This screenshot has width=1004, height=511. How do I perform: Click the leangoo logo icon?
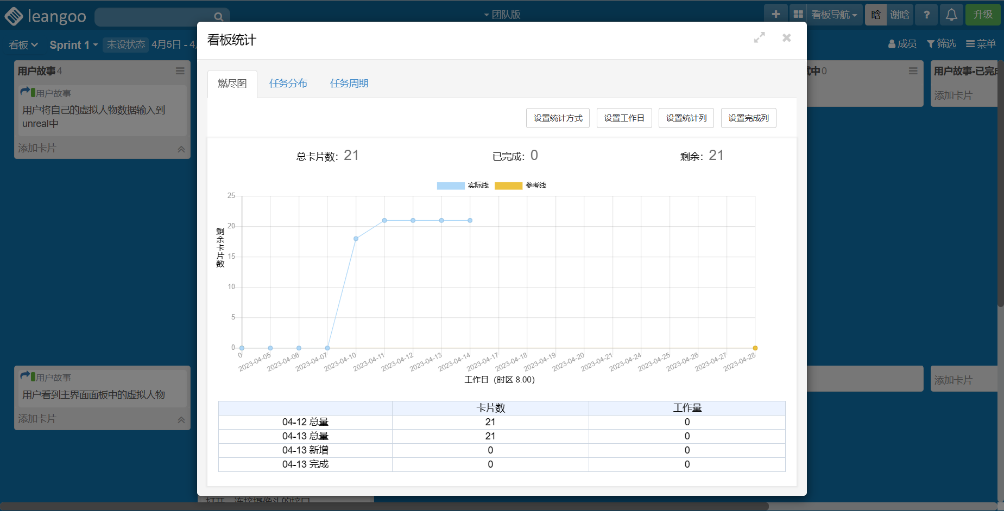(x=14, y=16)
